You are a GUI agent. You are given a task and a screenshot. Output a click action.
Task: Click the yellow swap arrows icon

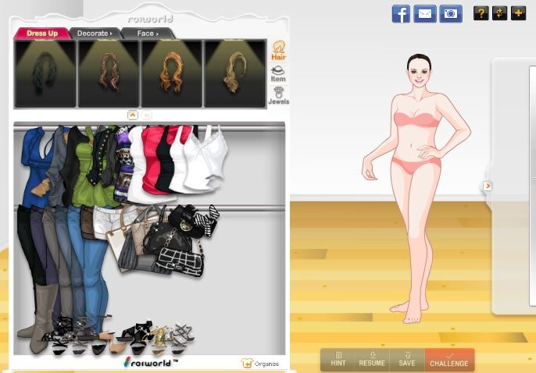(x=499, y=13)
